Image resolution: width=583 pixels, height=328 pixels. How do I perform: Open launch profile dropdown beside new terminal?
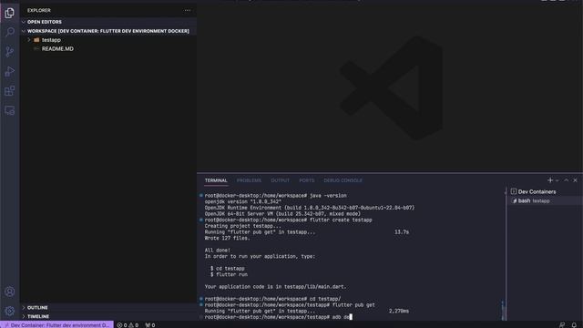[x=557, y=180]
